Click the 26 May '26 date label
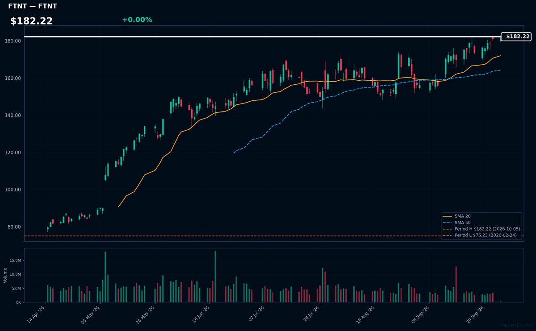Viewport: 536px width, 331px height. pyautogui.click(x=146, y=315)
